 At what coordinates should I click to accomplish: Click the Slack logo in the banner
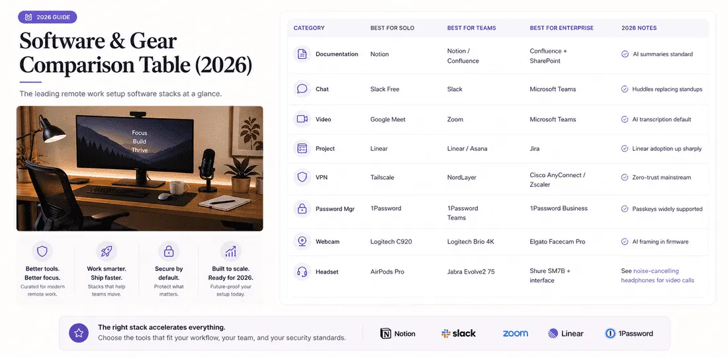[x=458, y=333]
